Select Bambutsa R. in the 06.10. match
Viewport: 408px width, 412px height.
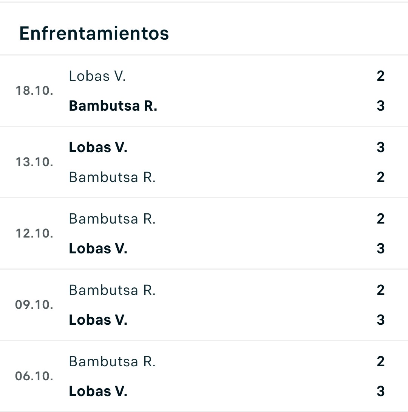coord(112,361)
